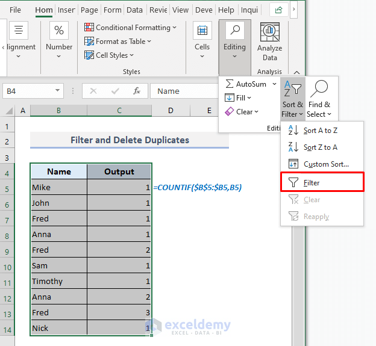Image resolution: width=376 pixels, height=346 pixels.
Task: Expand the Cell Styles dropdown arrow
Action: pyautogui.click(x=131, y=55)
